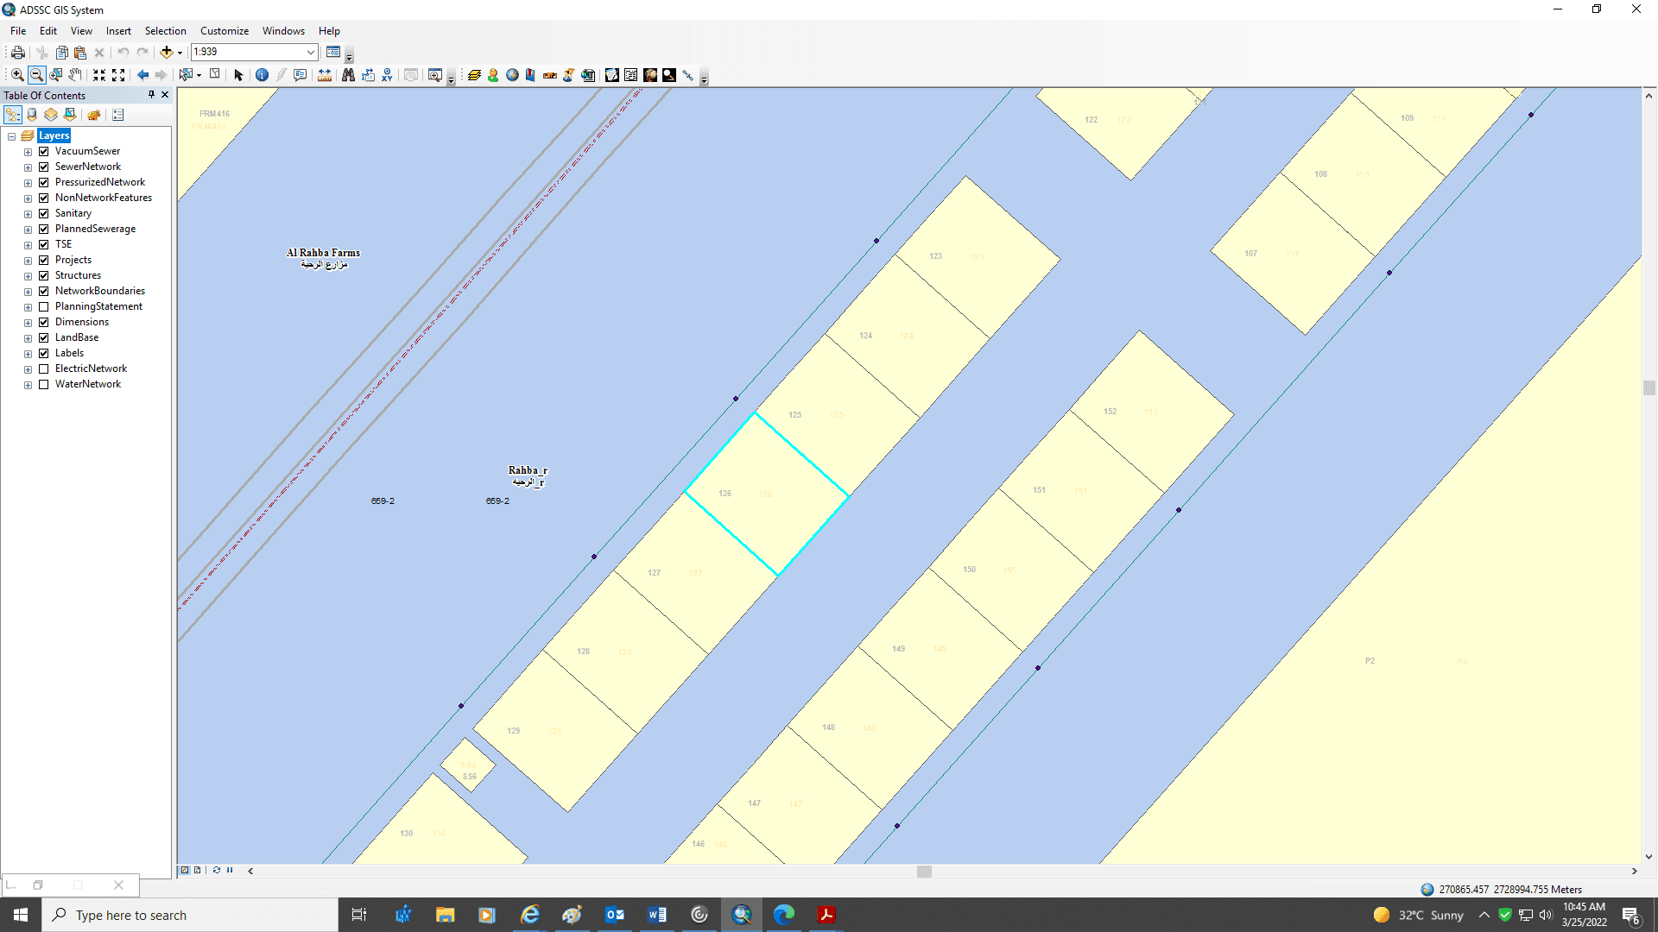The width and height of the screenshot is (1658, 932).
Task: Collapse the Layers root node
Action: [12, 136]
